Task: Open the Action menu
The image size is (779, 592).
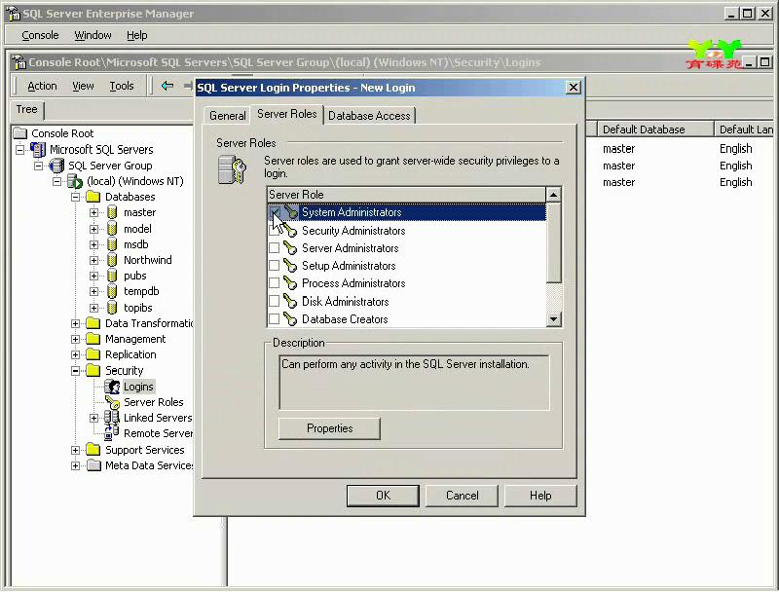Action: click(x=42, y=86)
